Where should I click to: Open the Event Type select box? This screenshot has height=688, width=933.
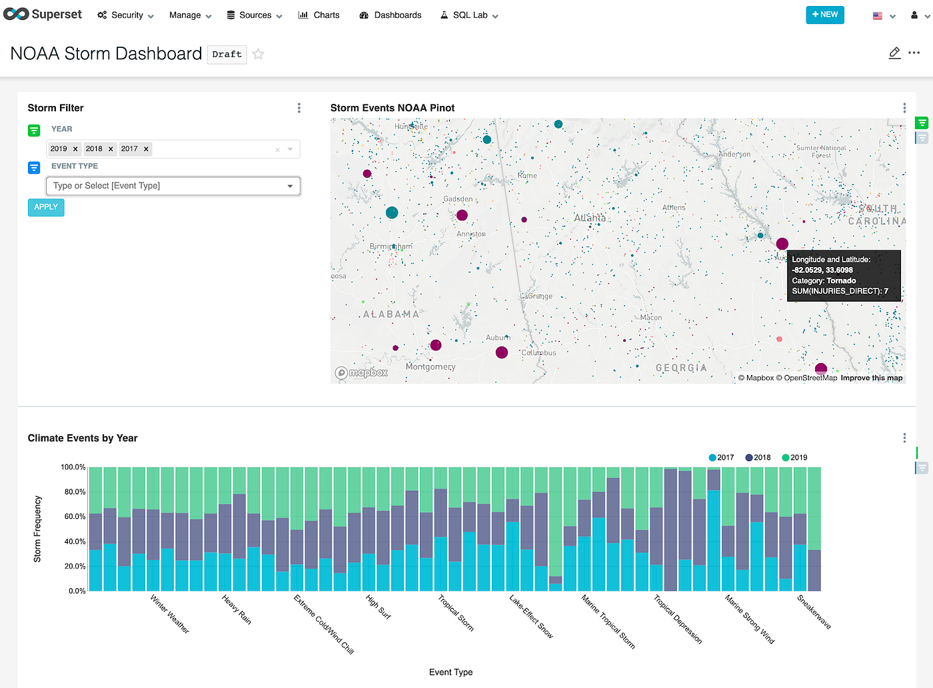pyautogui.click(x=173, y=186)
